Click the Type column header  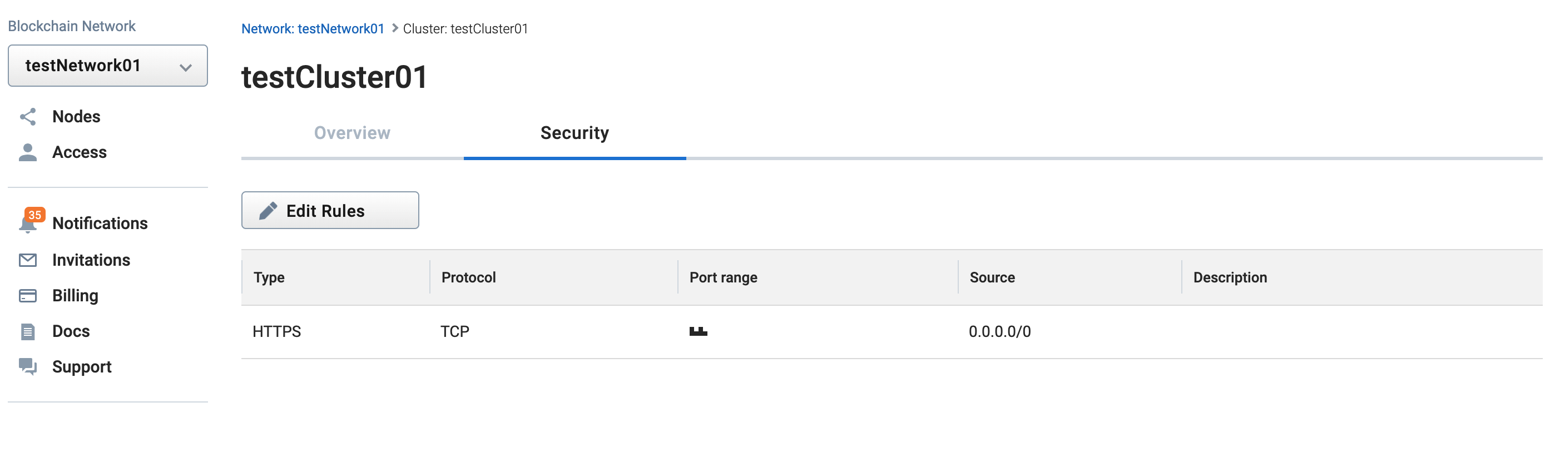pos(269,277)
